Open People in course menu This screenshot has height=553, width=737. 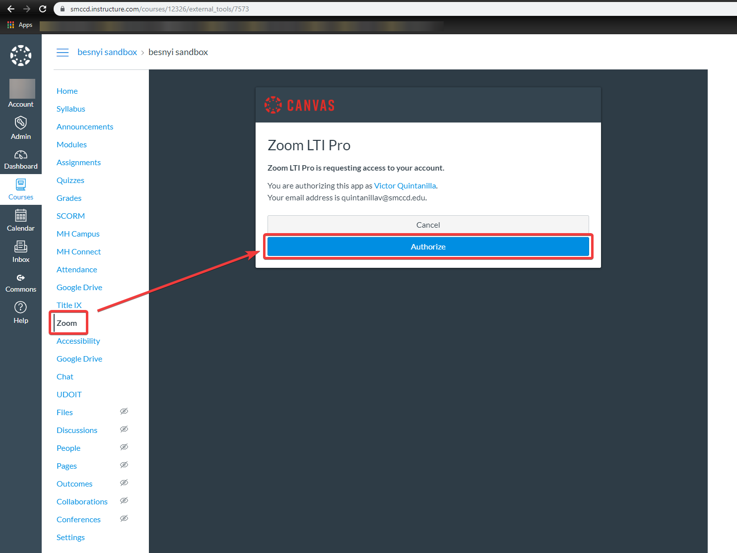pyautogui.click(x=68, y=448)
